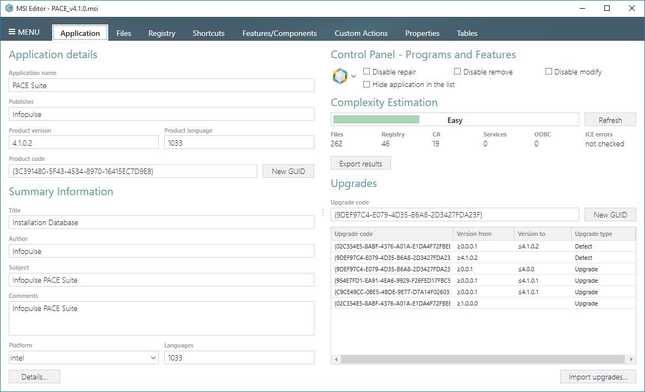Open the hamburger MENU

click(24, 32)
